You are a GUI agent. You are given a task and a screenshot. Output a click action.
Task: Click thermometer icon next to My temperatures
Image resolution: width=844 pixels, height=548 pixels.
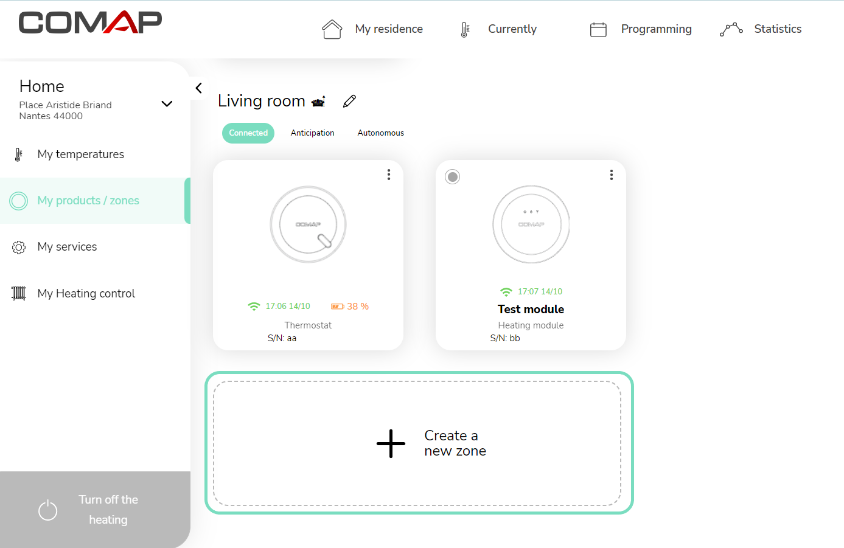(x=18, y=154)
